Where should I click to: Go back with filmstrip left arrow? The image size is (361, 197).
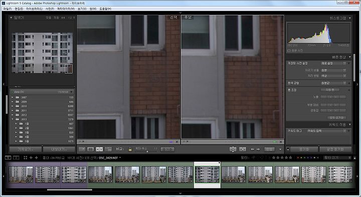tap(31, 157)
